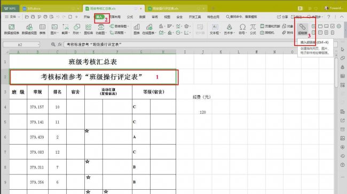347x194 pixels.
Task: Insert an object (对象)
Action: [x=288, y=26]
